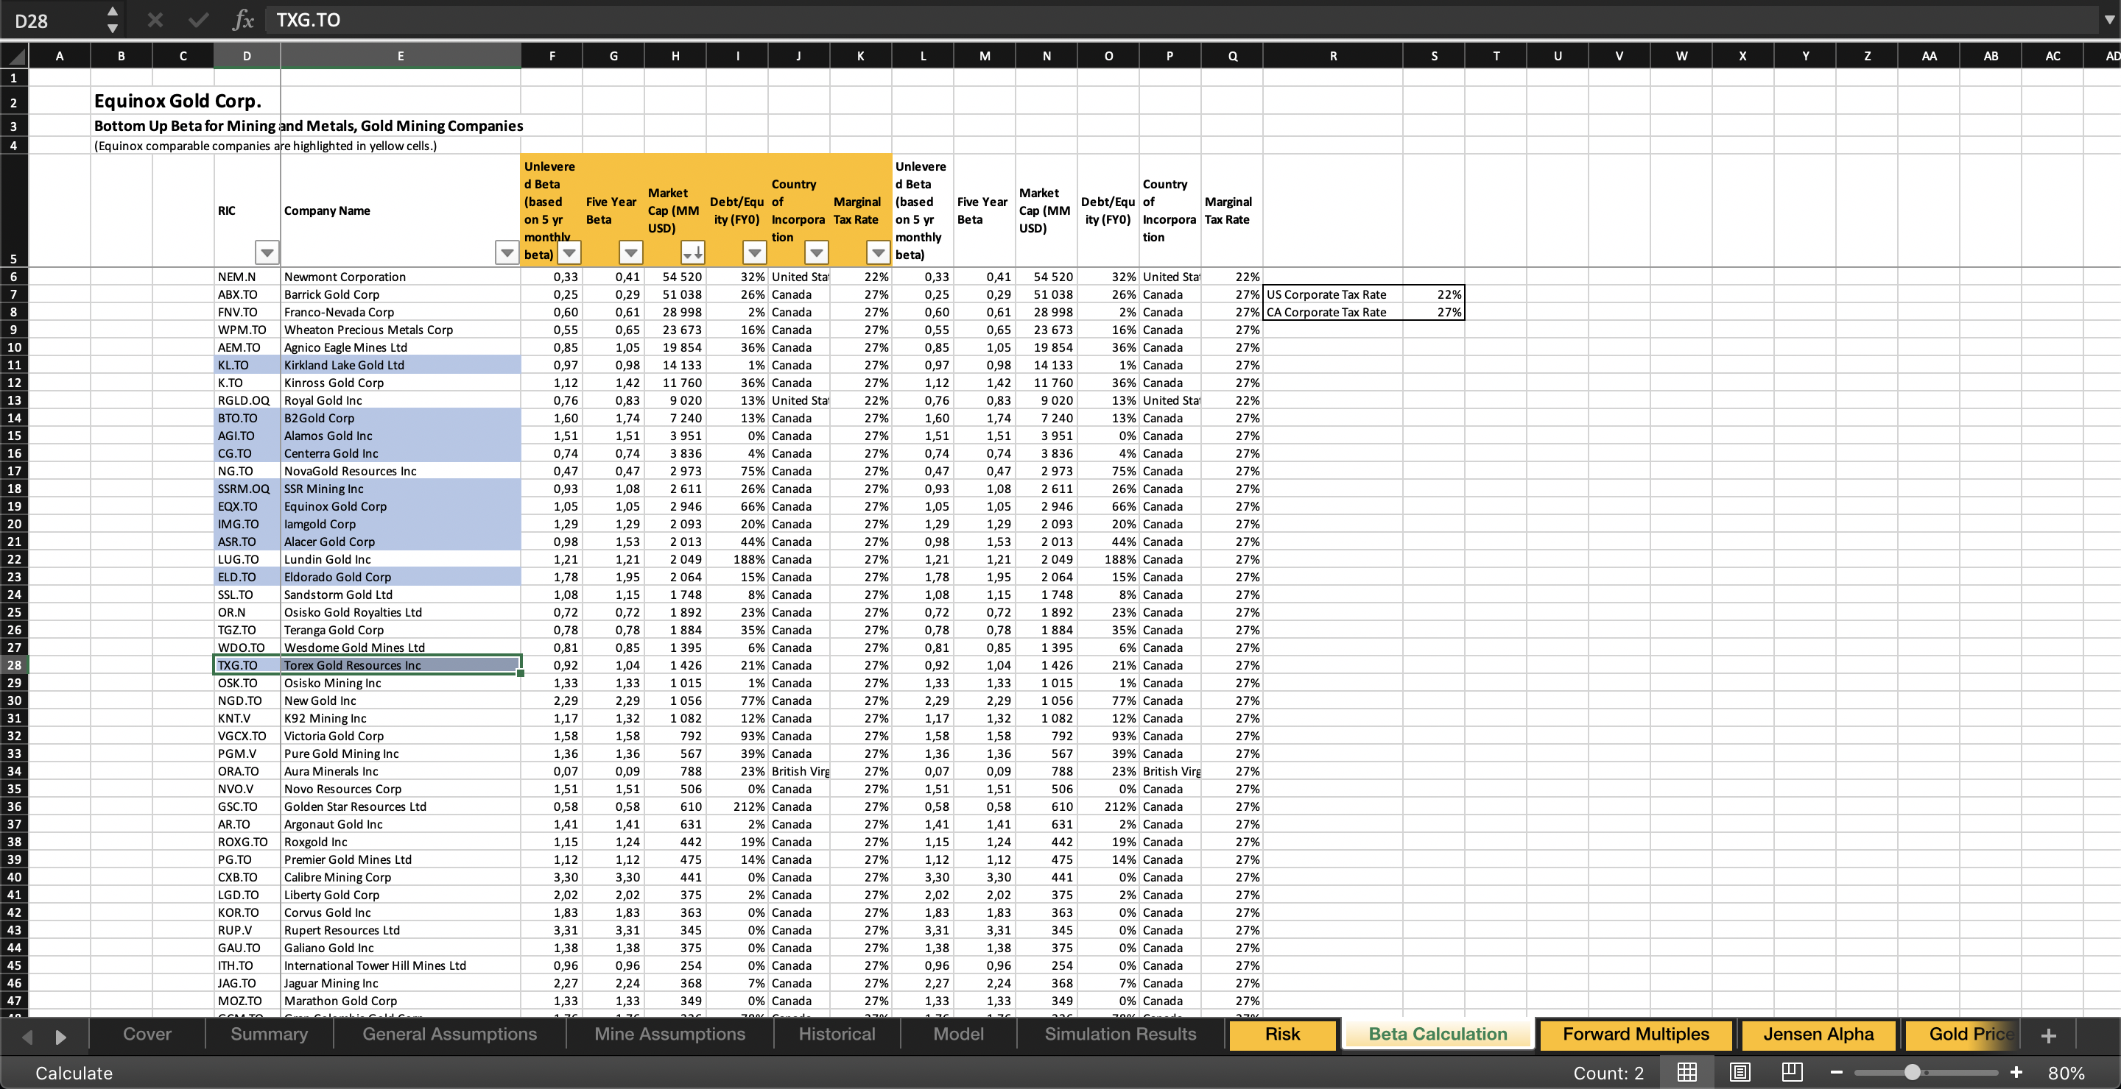Open the Jensen Alpha sheet tab
Image resolution: width=2121 pixels, height=1089 pixels.
pos(1818,1034)
